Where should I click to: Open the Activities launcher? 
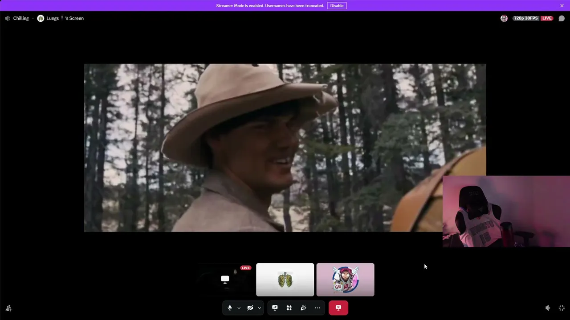pyautogui.click(x=289, y=308)
